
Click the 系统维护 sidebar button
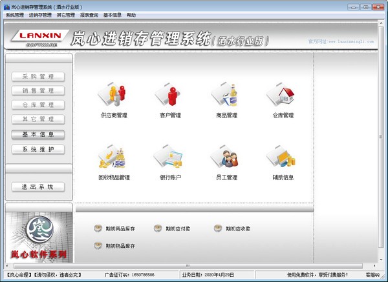click(x=38, y=150)
